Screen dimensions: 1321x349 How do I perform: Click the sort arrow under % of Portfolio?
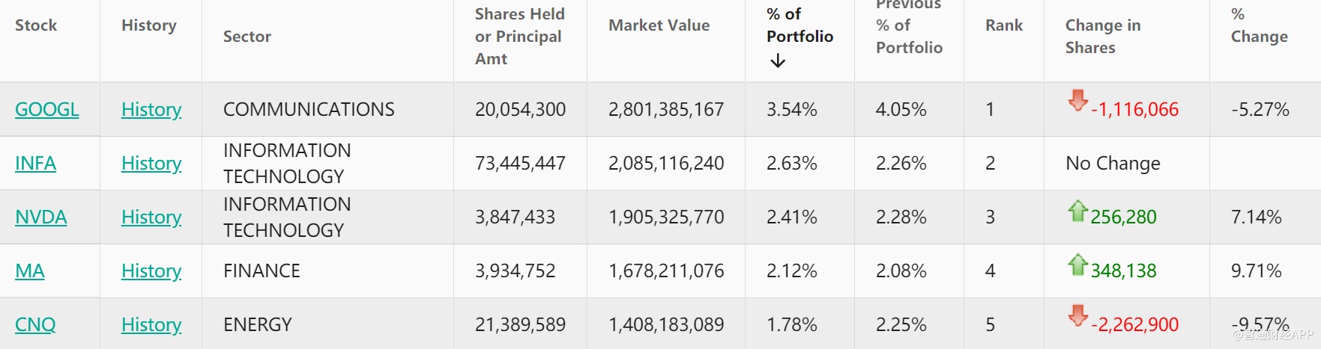[x=778, y=61]
